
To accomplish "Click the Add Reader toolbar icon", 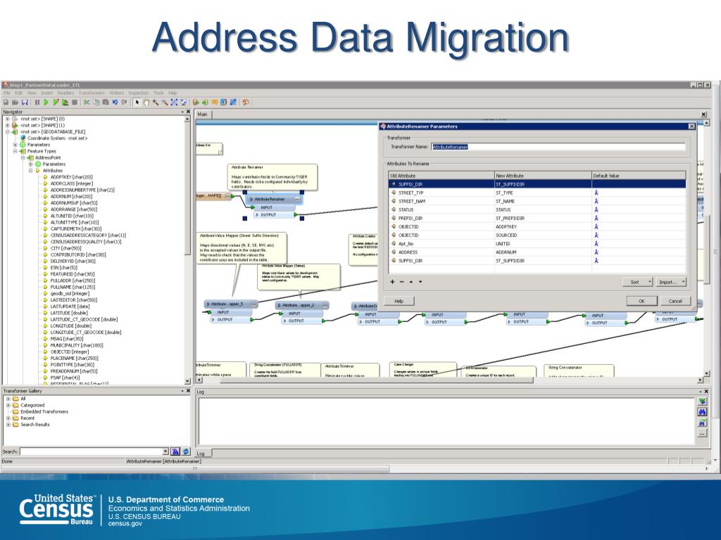I will tap(196, 103).
